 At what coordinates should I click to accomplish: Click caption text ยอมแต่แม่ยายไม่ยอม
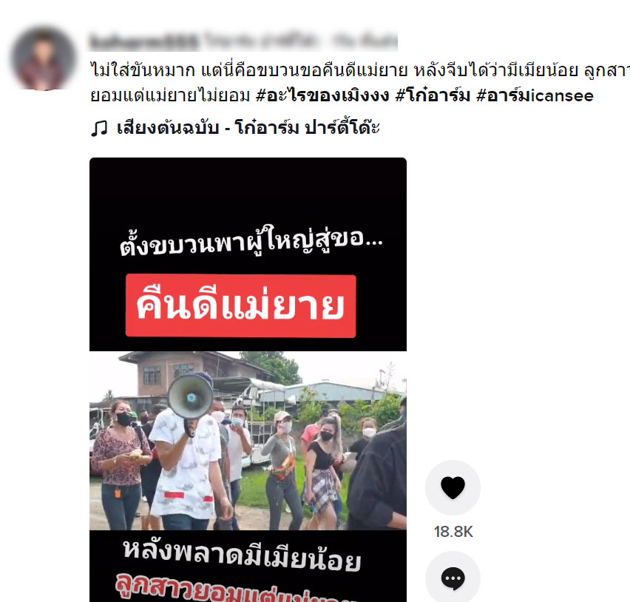(x=170, y=95)
